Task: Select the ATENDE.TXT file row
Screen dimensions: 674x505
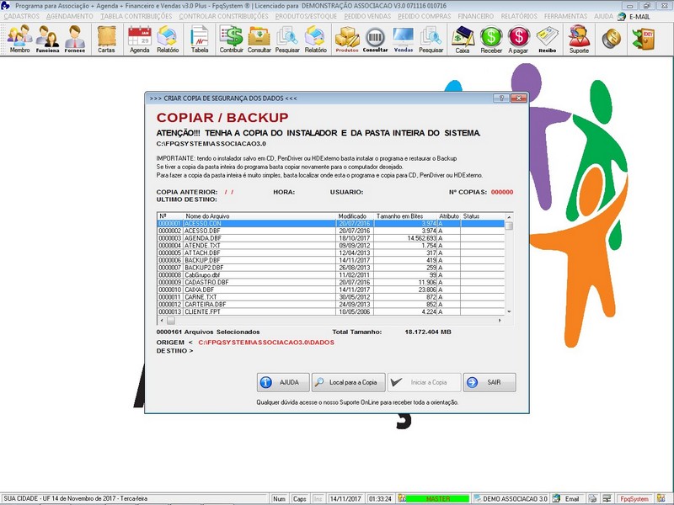Action: [330, 245]
